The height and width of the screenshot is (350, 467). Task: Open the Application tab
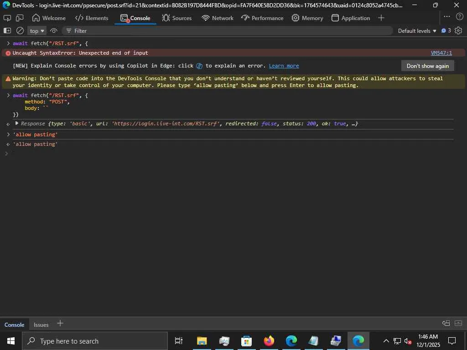click(x=351, y=18)
